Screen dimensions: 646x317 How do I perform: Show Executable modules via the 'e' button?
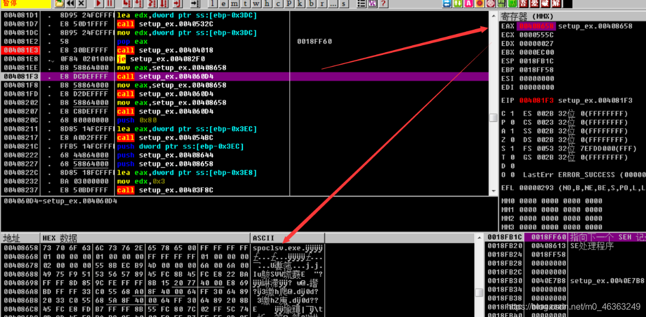[x=224, y=4]
